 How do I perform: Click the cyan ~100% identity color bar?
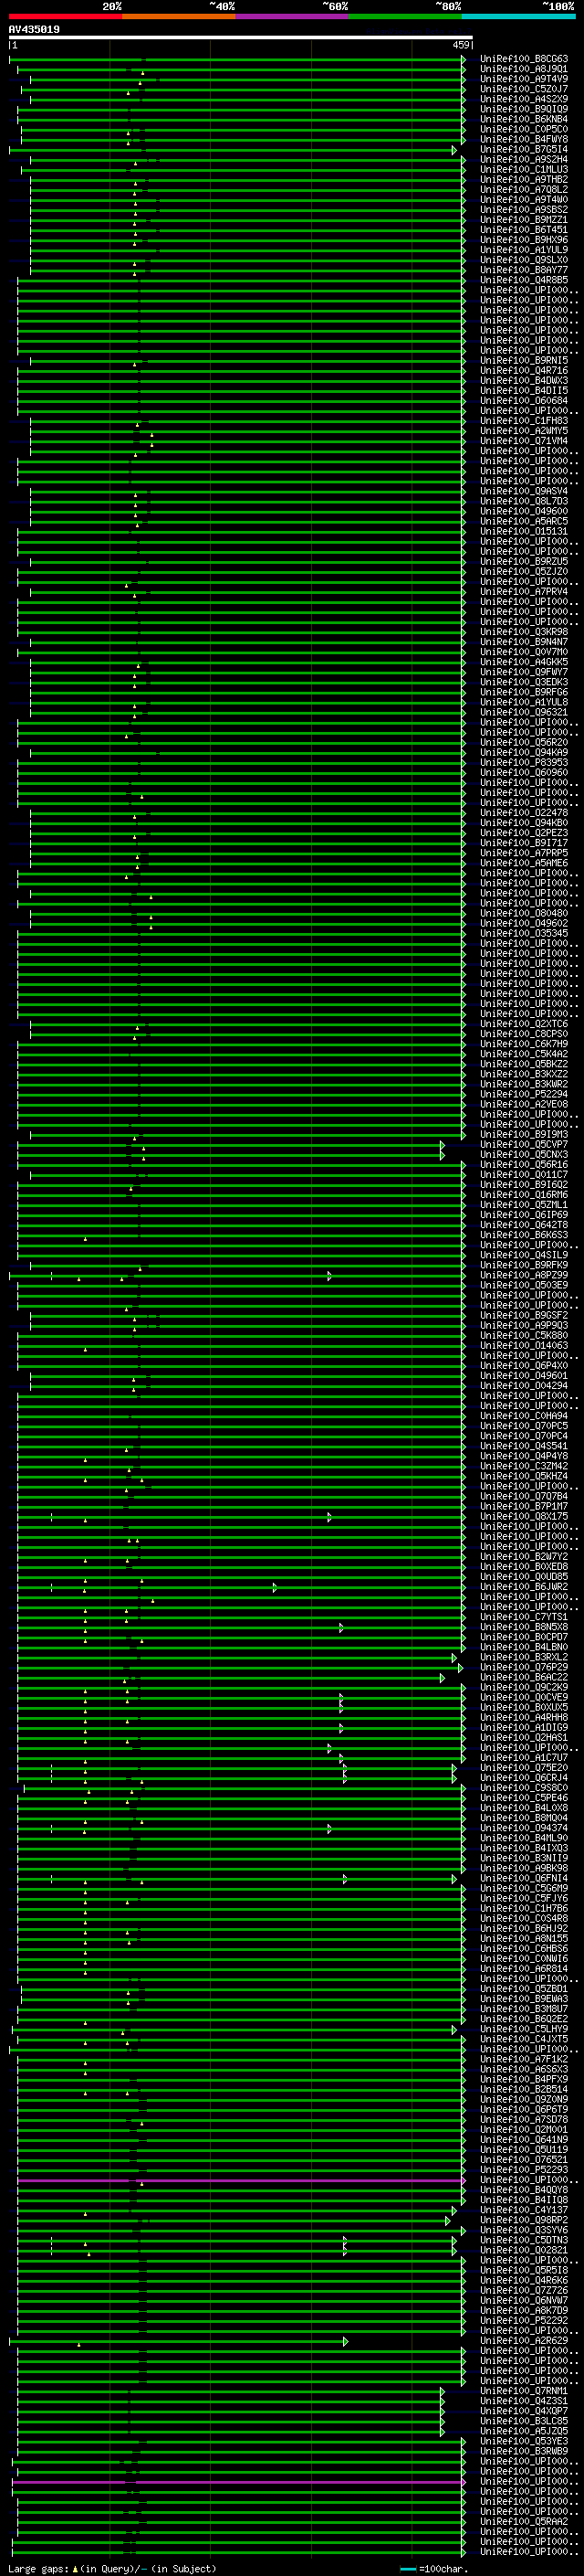518,16
